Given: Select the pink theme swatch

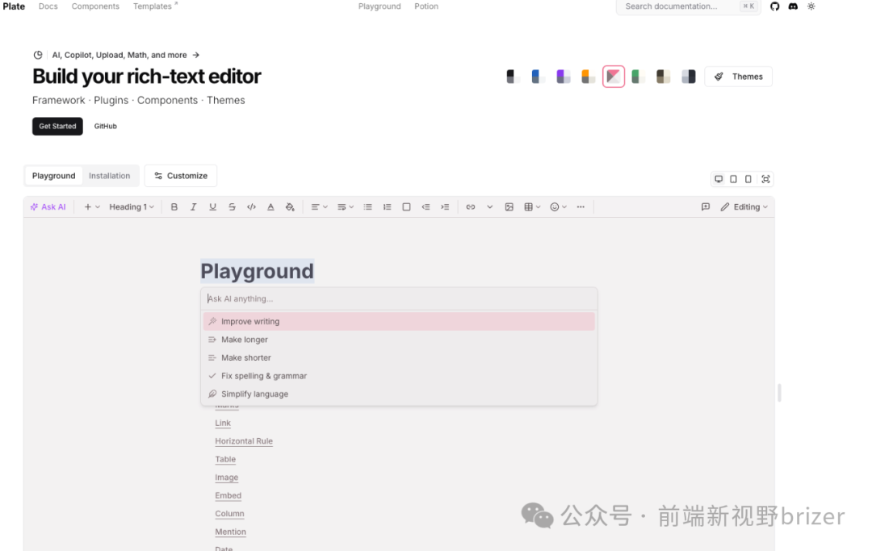Looking at the screenshot, I should (614, 77).
